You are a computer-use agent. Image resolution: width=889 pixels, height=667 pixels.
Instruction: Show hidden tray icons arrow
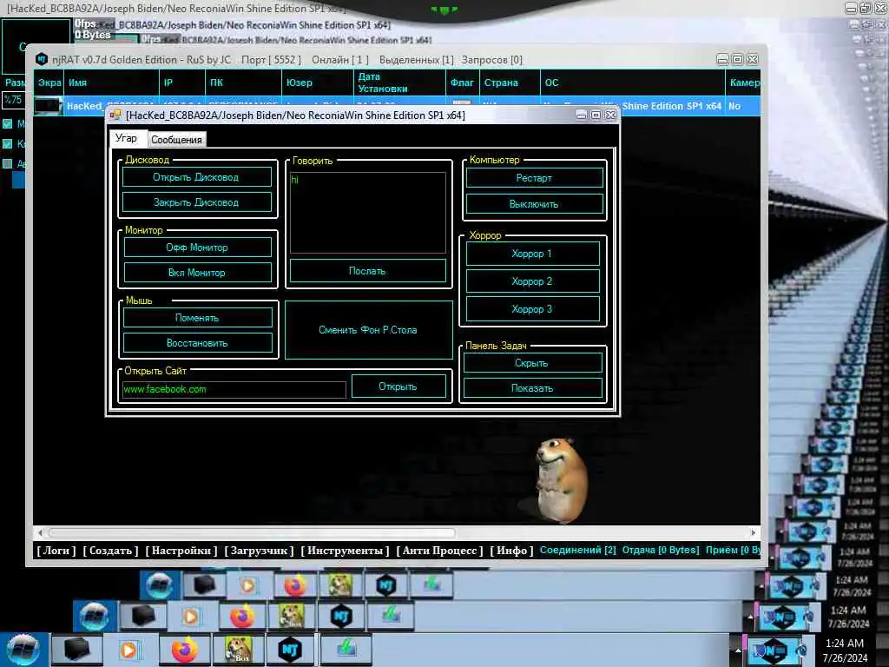pyautogui.click(x=738, y=650)
